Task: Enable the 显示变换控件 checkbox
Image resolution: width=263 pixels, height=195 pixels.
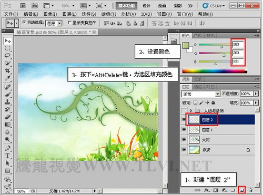Action: point(69,23)
